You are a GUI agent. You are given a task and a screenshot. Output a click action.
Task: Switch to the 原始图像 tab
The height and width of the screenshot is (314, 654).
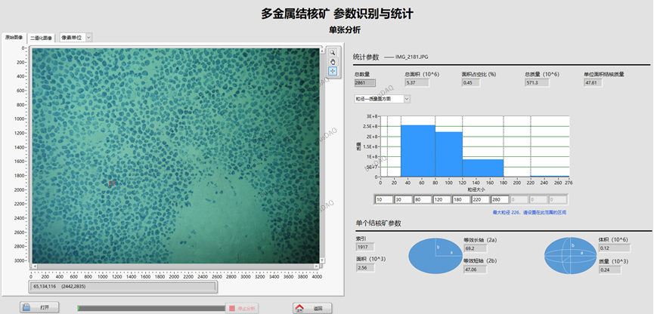[x=14, y=37]
